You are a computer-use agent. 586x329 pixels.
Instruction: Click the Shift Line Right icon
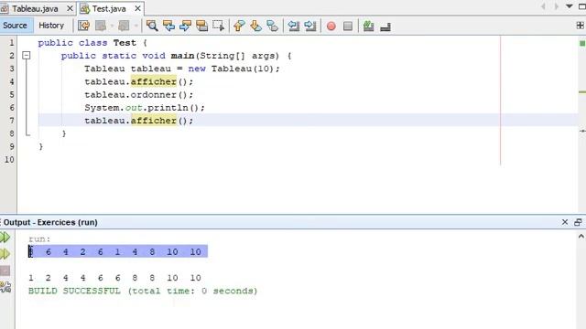coord(309,26)
